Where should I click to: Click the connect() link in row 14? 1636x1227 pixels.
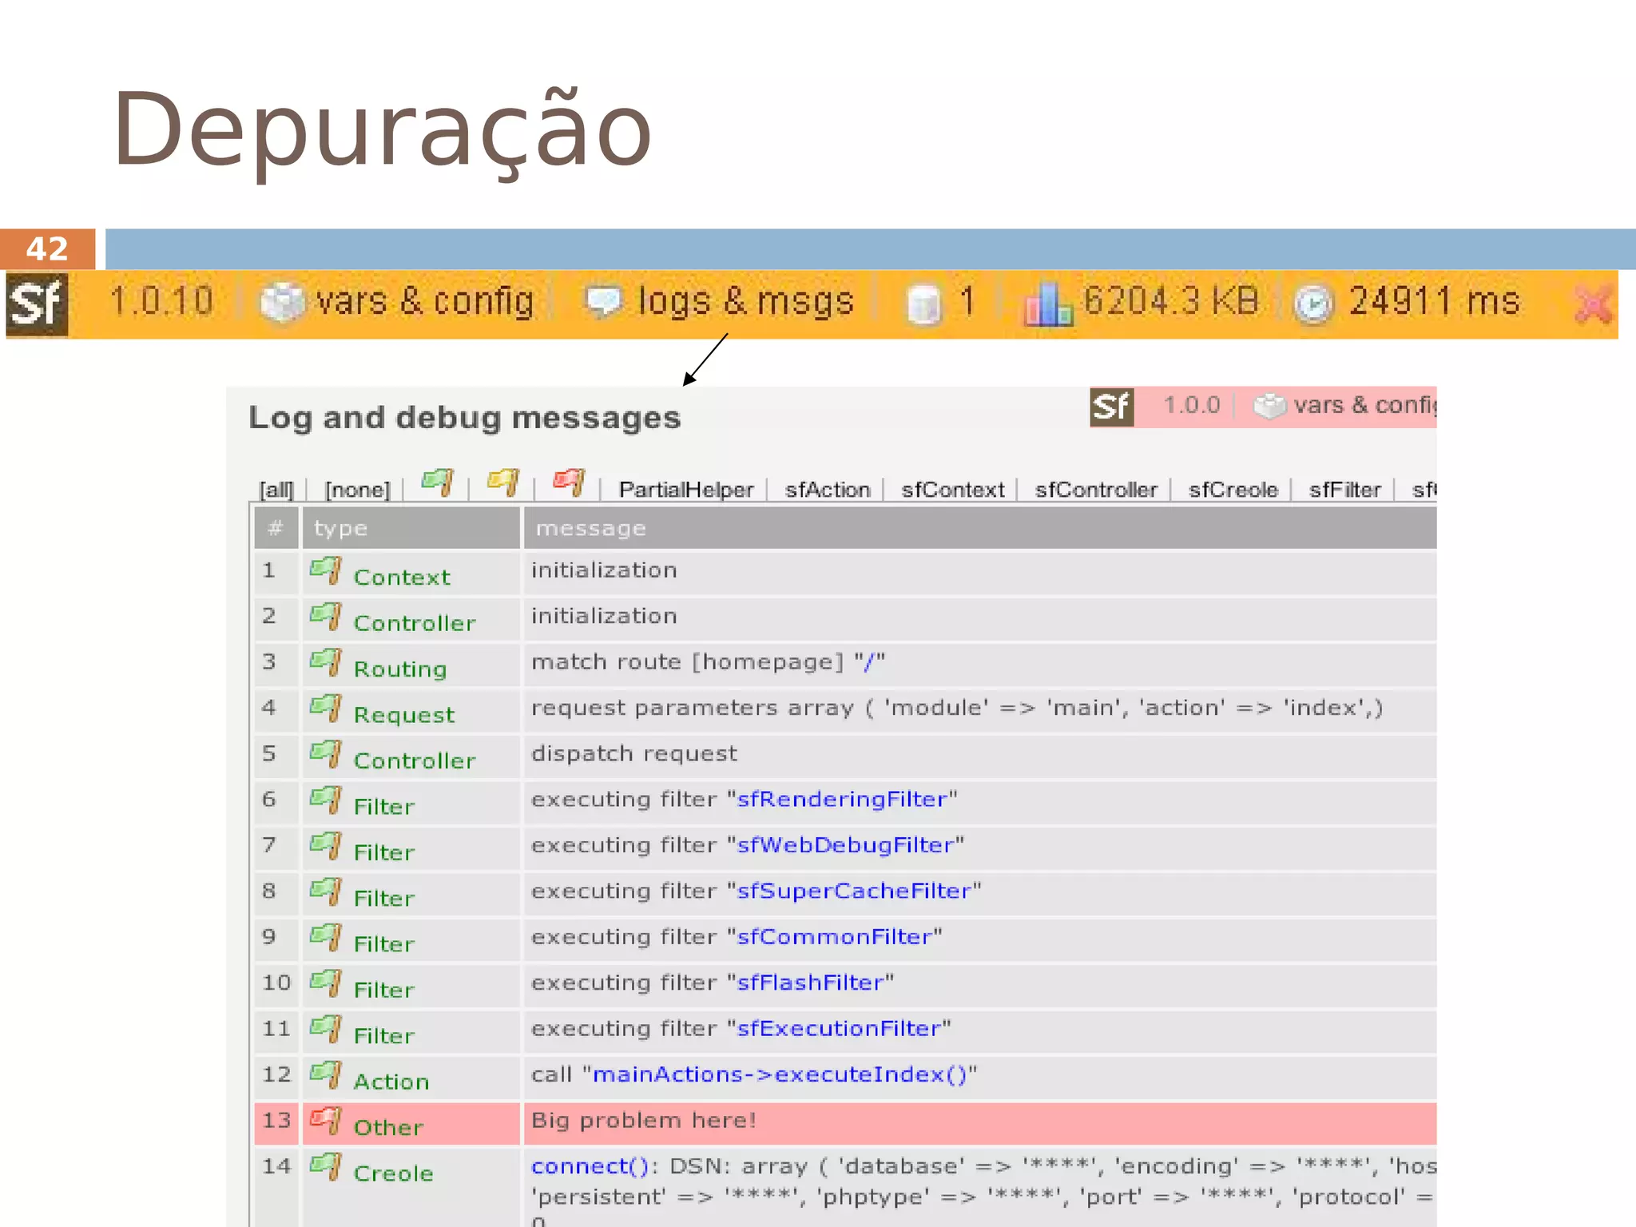[590, 1166]
